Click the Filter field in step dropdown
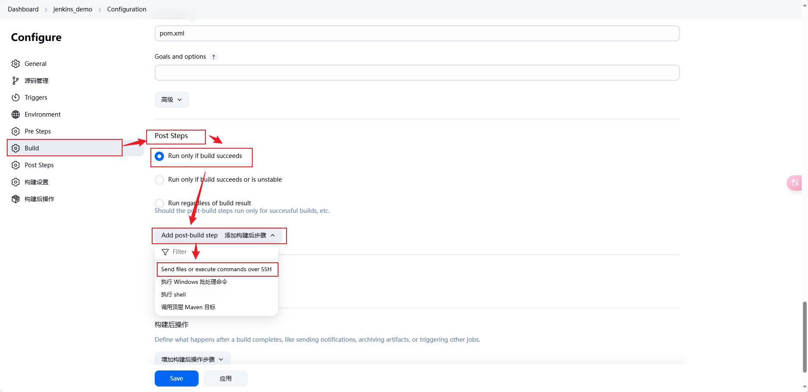Viewport: 808px width, 392px height. (x=216, y=252)
